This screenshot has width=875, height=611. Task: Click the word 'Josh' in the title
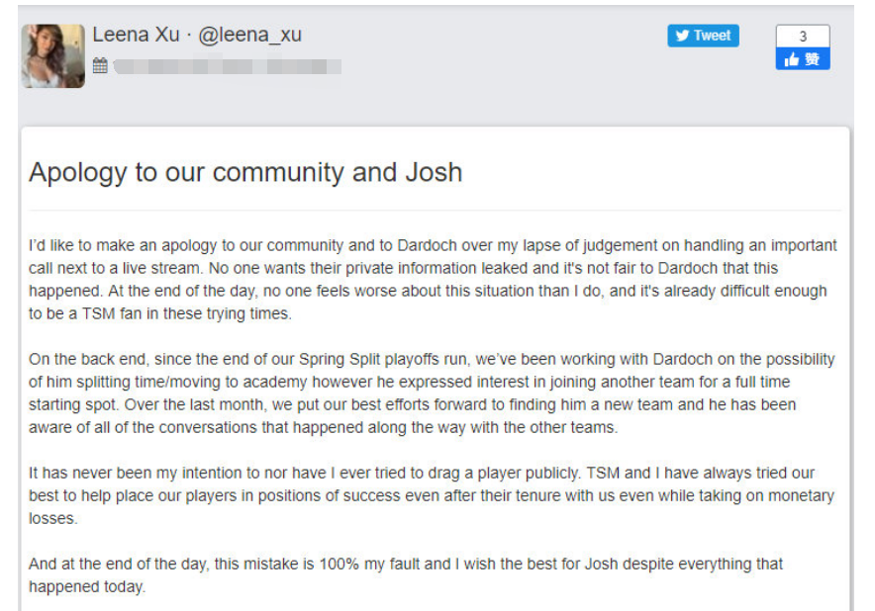click(x=434, y=172)
